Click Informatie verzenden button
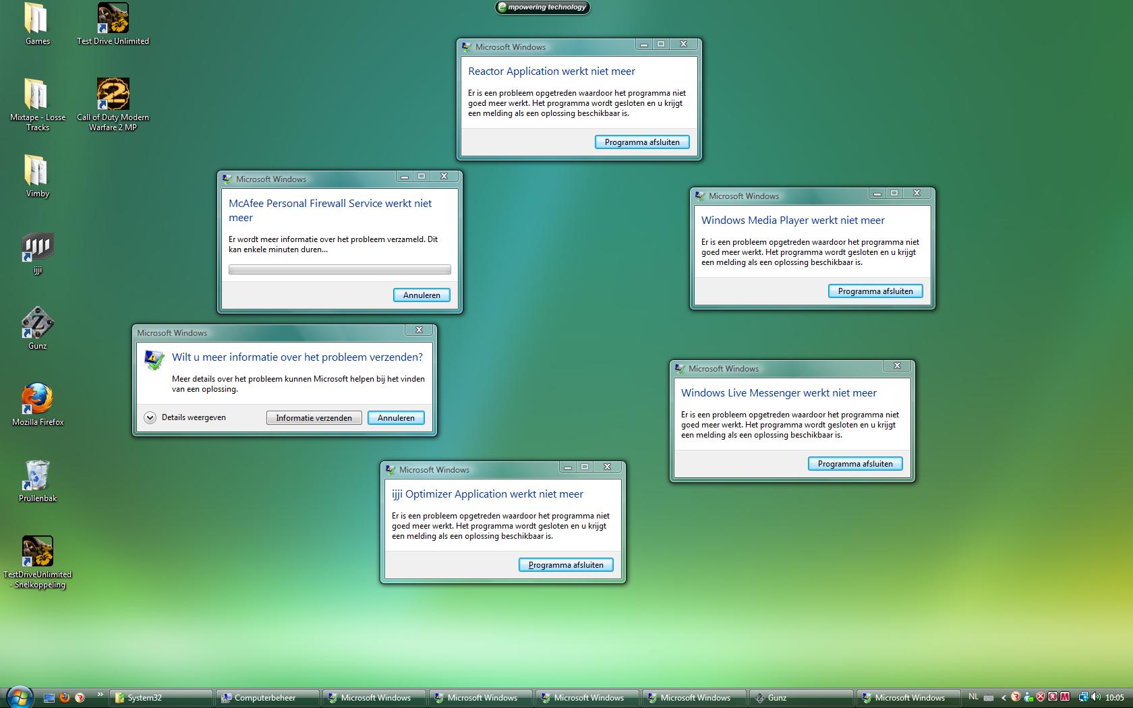 coord(314,418)
